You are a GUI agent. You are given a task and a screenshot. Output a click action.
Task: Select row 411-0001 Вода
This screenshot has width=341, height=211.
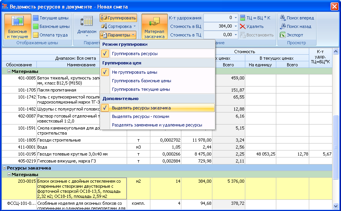click(x=167, y=147)
